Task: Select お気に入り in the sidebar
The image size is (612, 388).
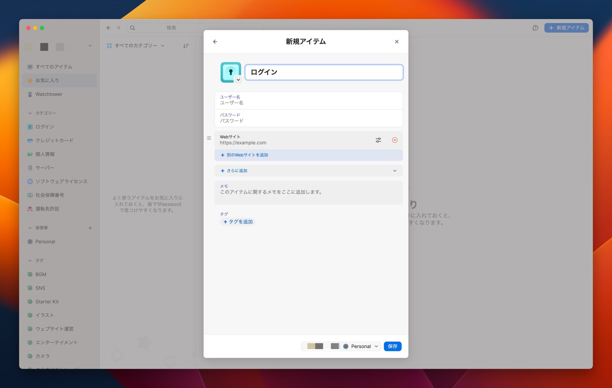Action: [x=47, y=80]
